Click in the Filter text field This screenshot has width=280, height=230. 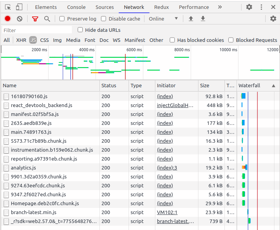tap(37, 30)
